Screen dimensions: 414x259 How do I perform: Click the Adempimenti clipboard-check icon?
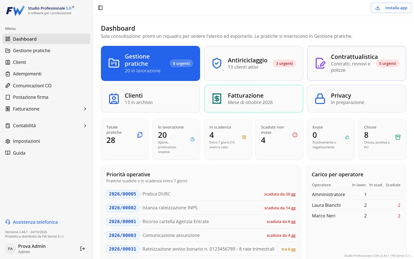(x=8, y=74)
